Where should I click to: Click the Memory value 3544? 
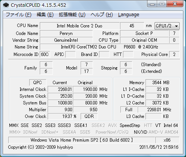pyautogui.click(x=154, y=83)
